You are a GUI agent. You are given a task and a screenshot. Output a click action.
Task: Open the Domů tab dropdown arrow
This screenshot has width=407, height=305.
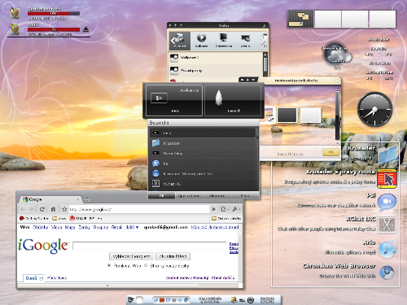[x=41, y=278]
